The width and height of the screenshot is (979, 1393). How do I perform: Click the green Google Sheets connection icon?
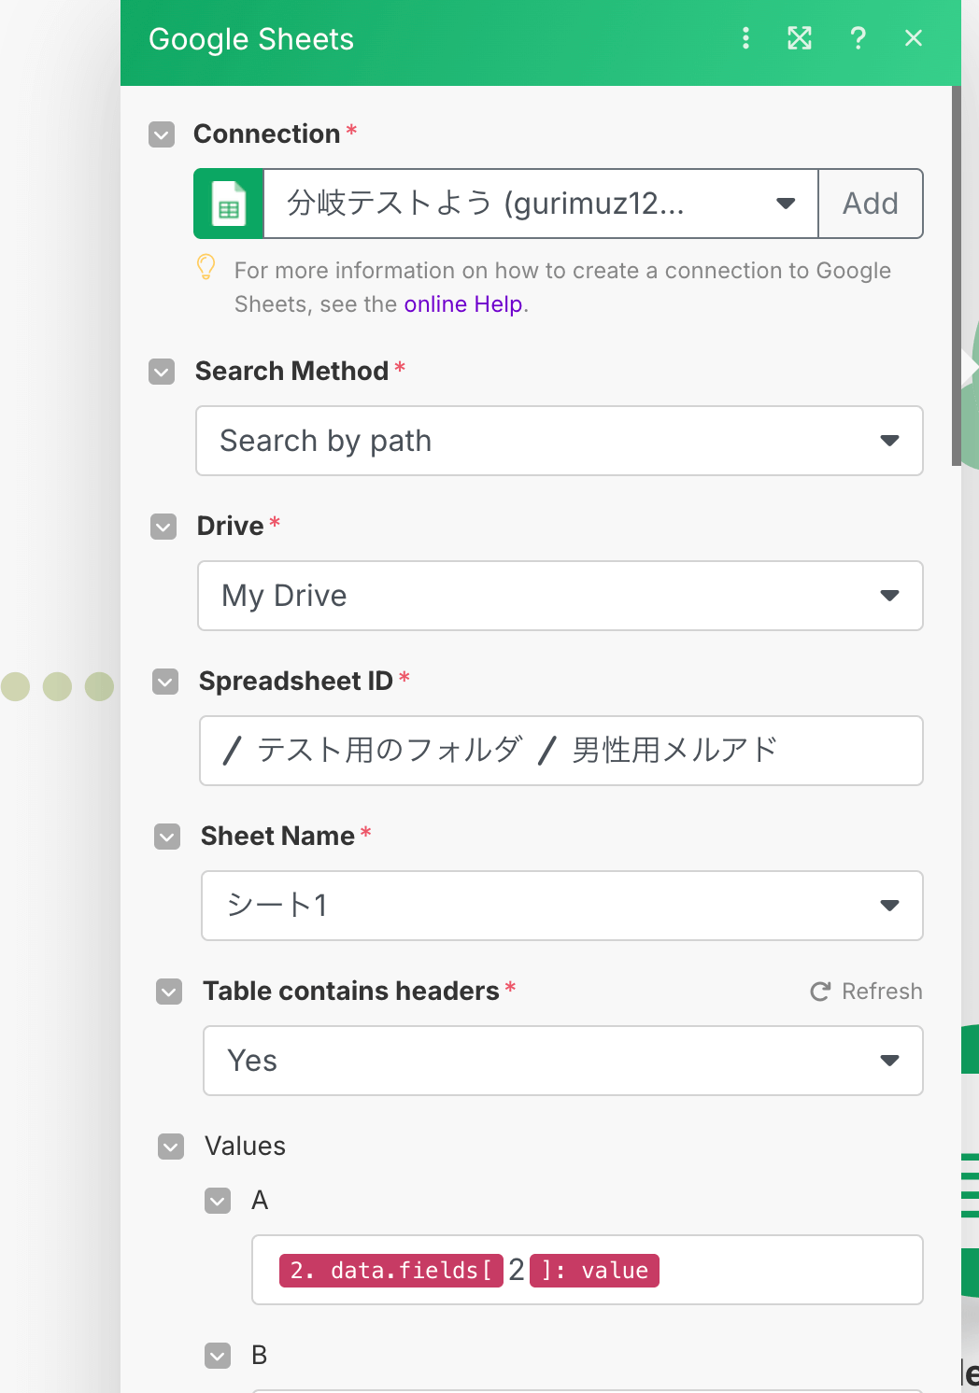pyautogui.click(x=229, y=204)
